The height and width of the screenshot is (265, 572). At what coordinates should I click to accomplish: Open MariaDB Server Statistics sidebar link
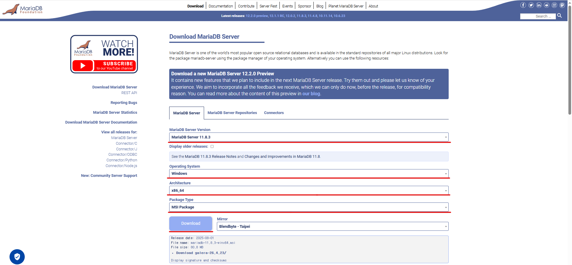115,113
